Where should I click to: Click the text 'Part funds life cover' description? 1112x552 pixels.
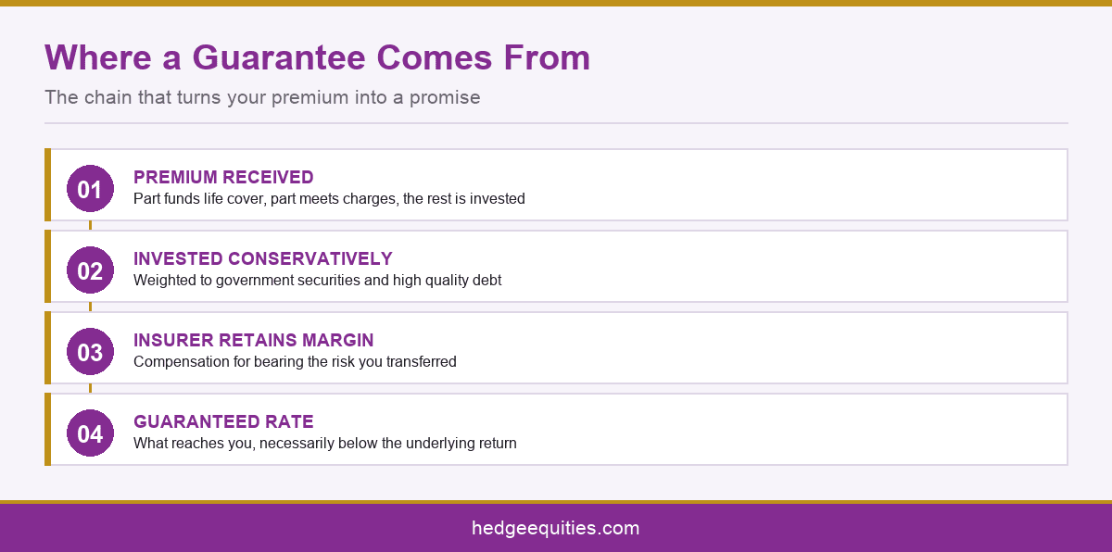click(x=329, y=198)
